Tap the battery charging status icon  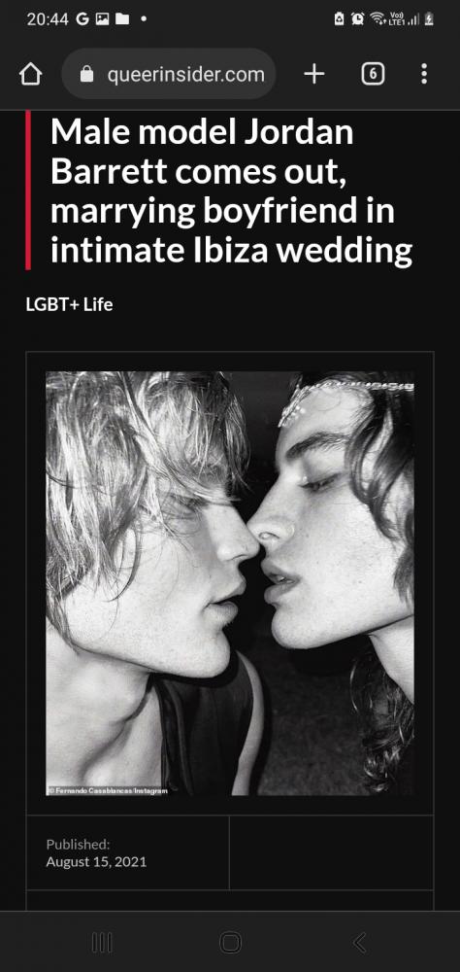coord(429,19)
